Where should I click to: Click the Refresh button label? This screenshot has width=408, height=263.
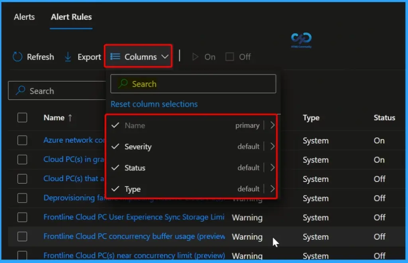[x=40, y=57]
